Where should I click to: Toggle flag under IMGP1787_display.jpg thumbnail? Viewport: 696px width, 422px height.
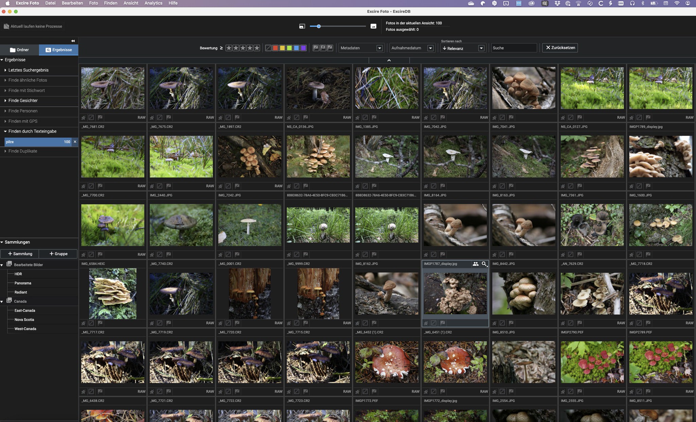pyautogui.click(x=442, y=323)
